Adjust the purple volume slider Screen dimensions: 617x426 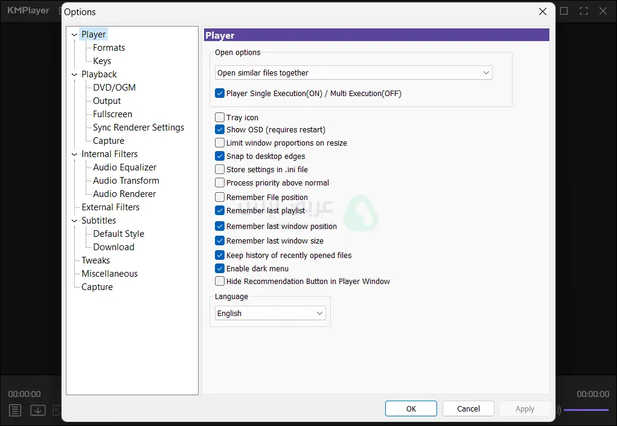coord(586,410)
